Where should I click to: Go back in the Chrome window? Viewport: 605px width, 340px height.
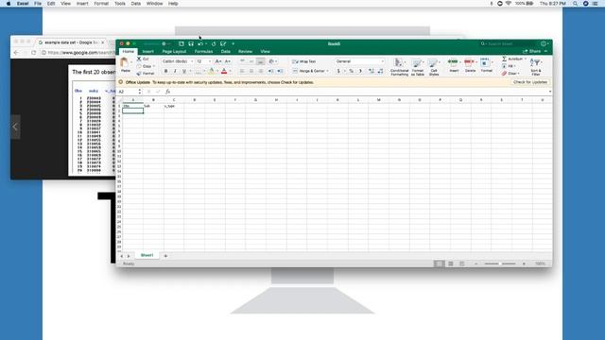point(16,53)
